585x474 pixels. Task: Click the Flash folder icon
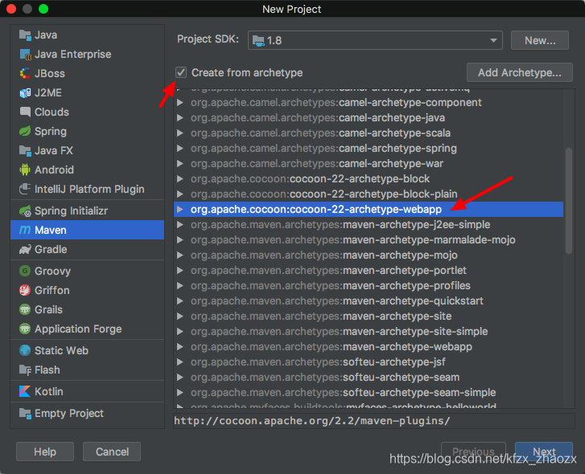pyautogui.click(x=25, y=370)
